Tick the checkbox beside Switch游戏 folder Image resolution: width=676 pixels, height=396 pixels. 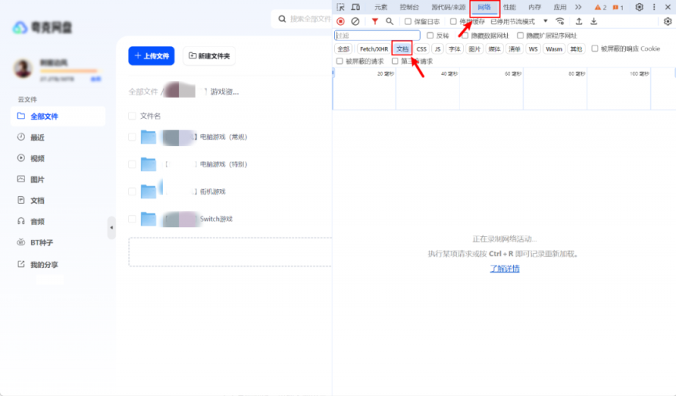coord(132,219)
